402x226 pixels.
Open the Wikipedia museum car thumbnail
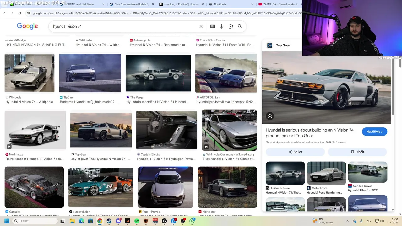(x=30, y=73)
